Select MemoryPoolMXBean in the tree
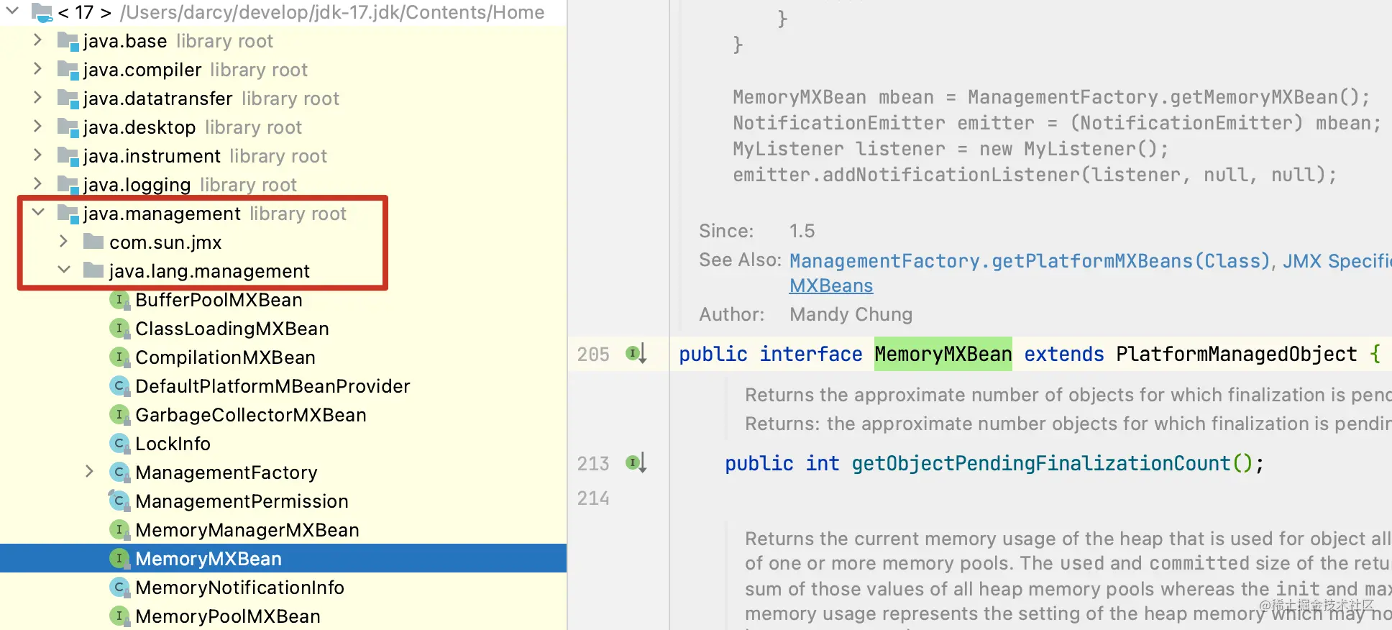 [228, 616]
